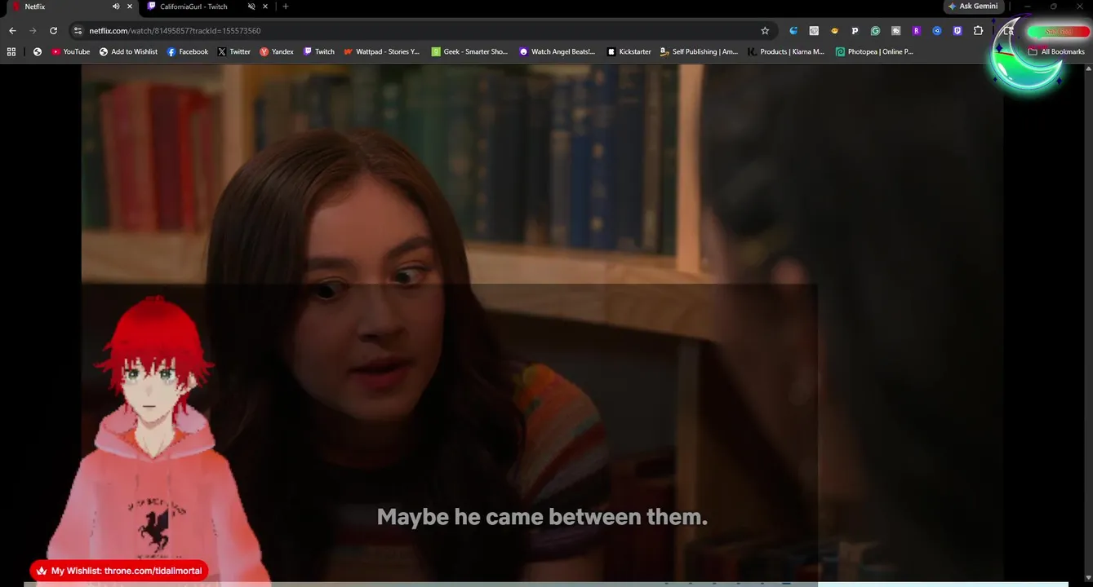Screen dimensions: 1093x587
Task: Reload the current Netflix page
Action: pos(53,31)
